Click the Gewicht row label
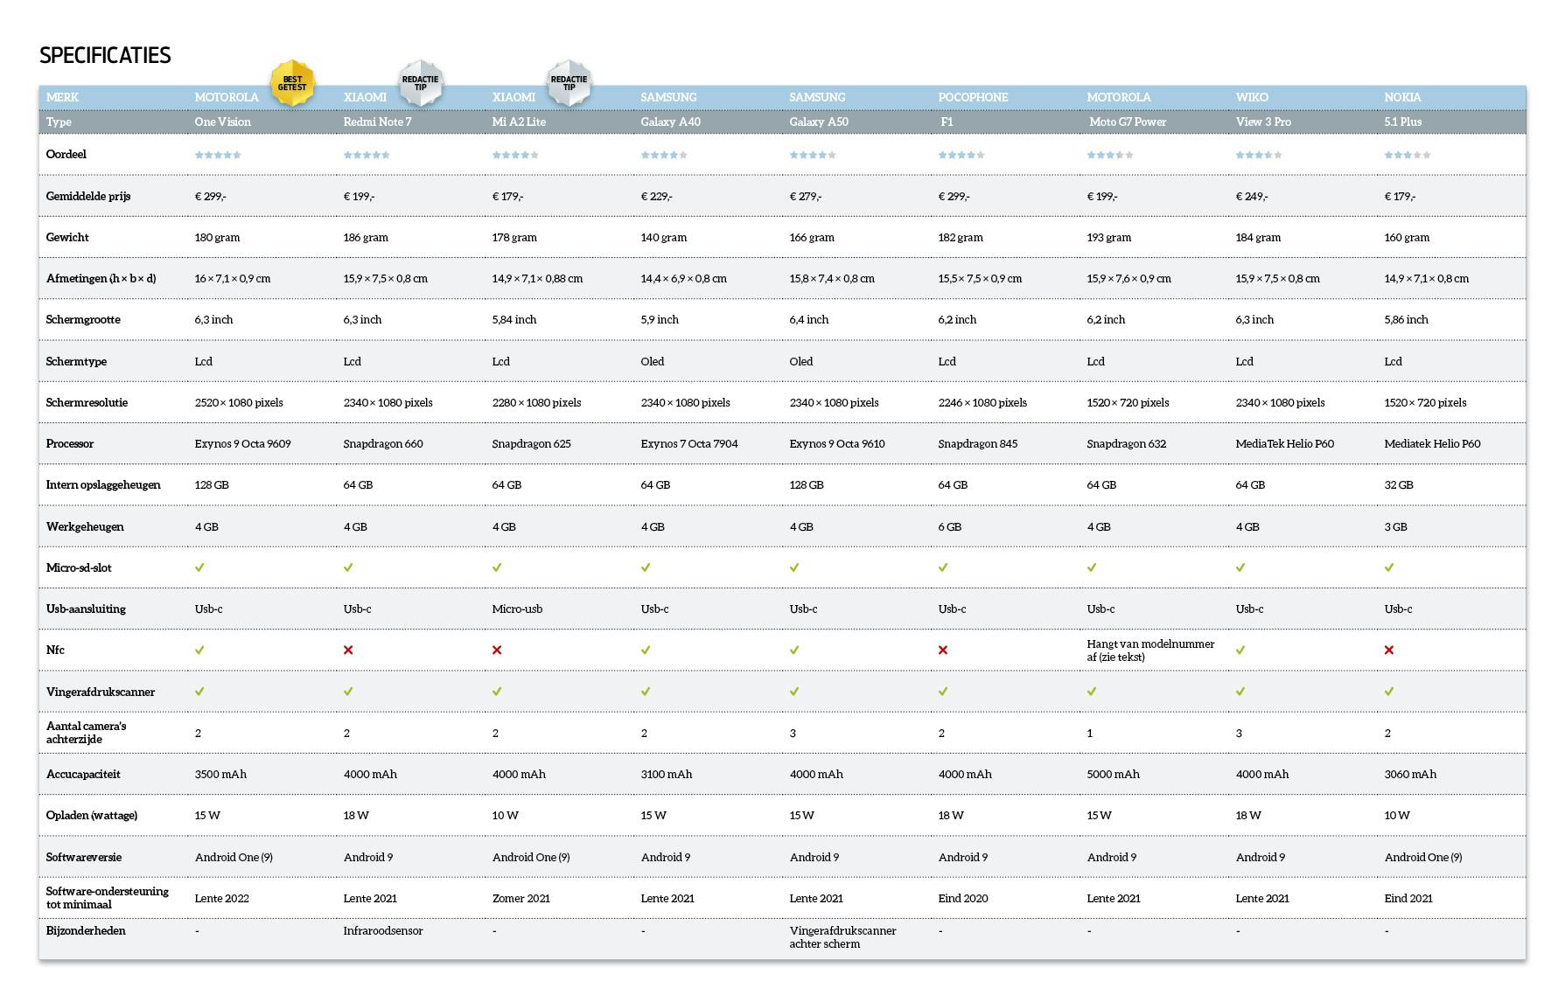Image resolution: width=1565 pixels, height=1002 pixels. (67, 237)
